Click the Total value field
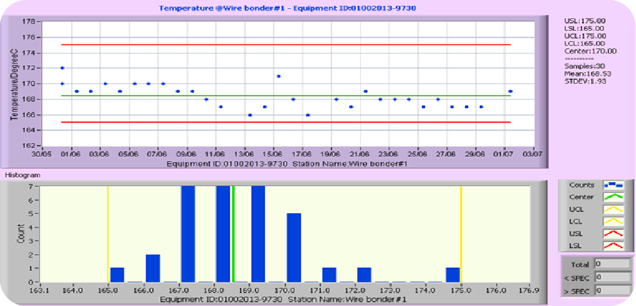This screenshot has width=636, height=306. pyautogui.click(x=613, y=264)
